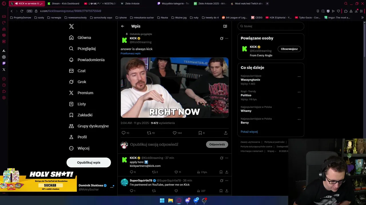
Task: Click Odpowiedz reply button
Action: [217, 144]
